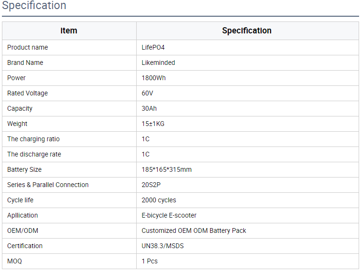The width and height of the screenshot is (361, 272).
Task: Click the UN38.3/MSDS certification value
Action: click(x=162, y=246)
